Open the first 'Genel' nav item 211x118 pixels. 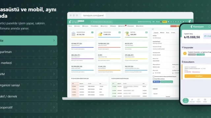coord(70,26)
